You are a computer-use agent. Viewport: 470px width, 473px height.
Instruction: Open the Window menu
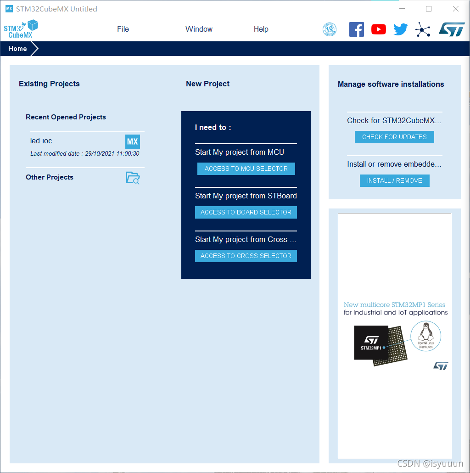coord(199,29)
